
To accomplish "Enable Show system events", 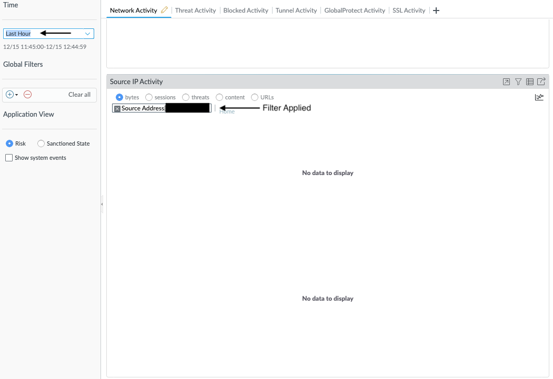I will [8, 157].
